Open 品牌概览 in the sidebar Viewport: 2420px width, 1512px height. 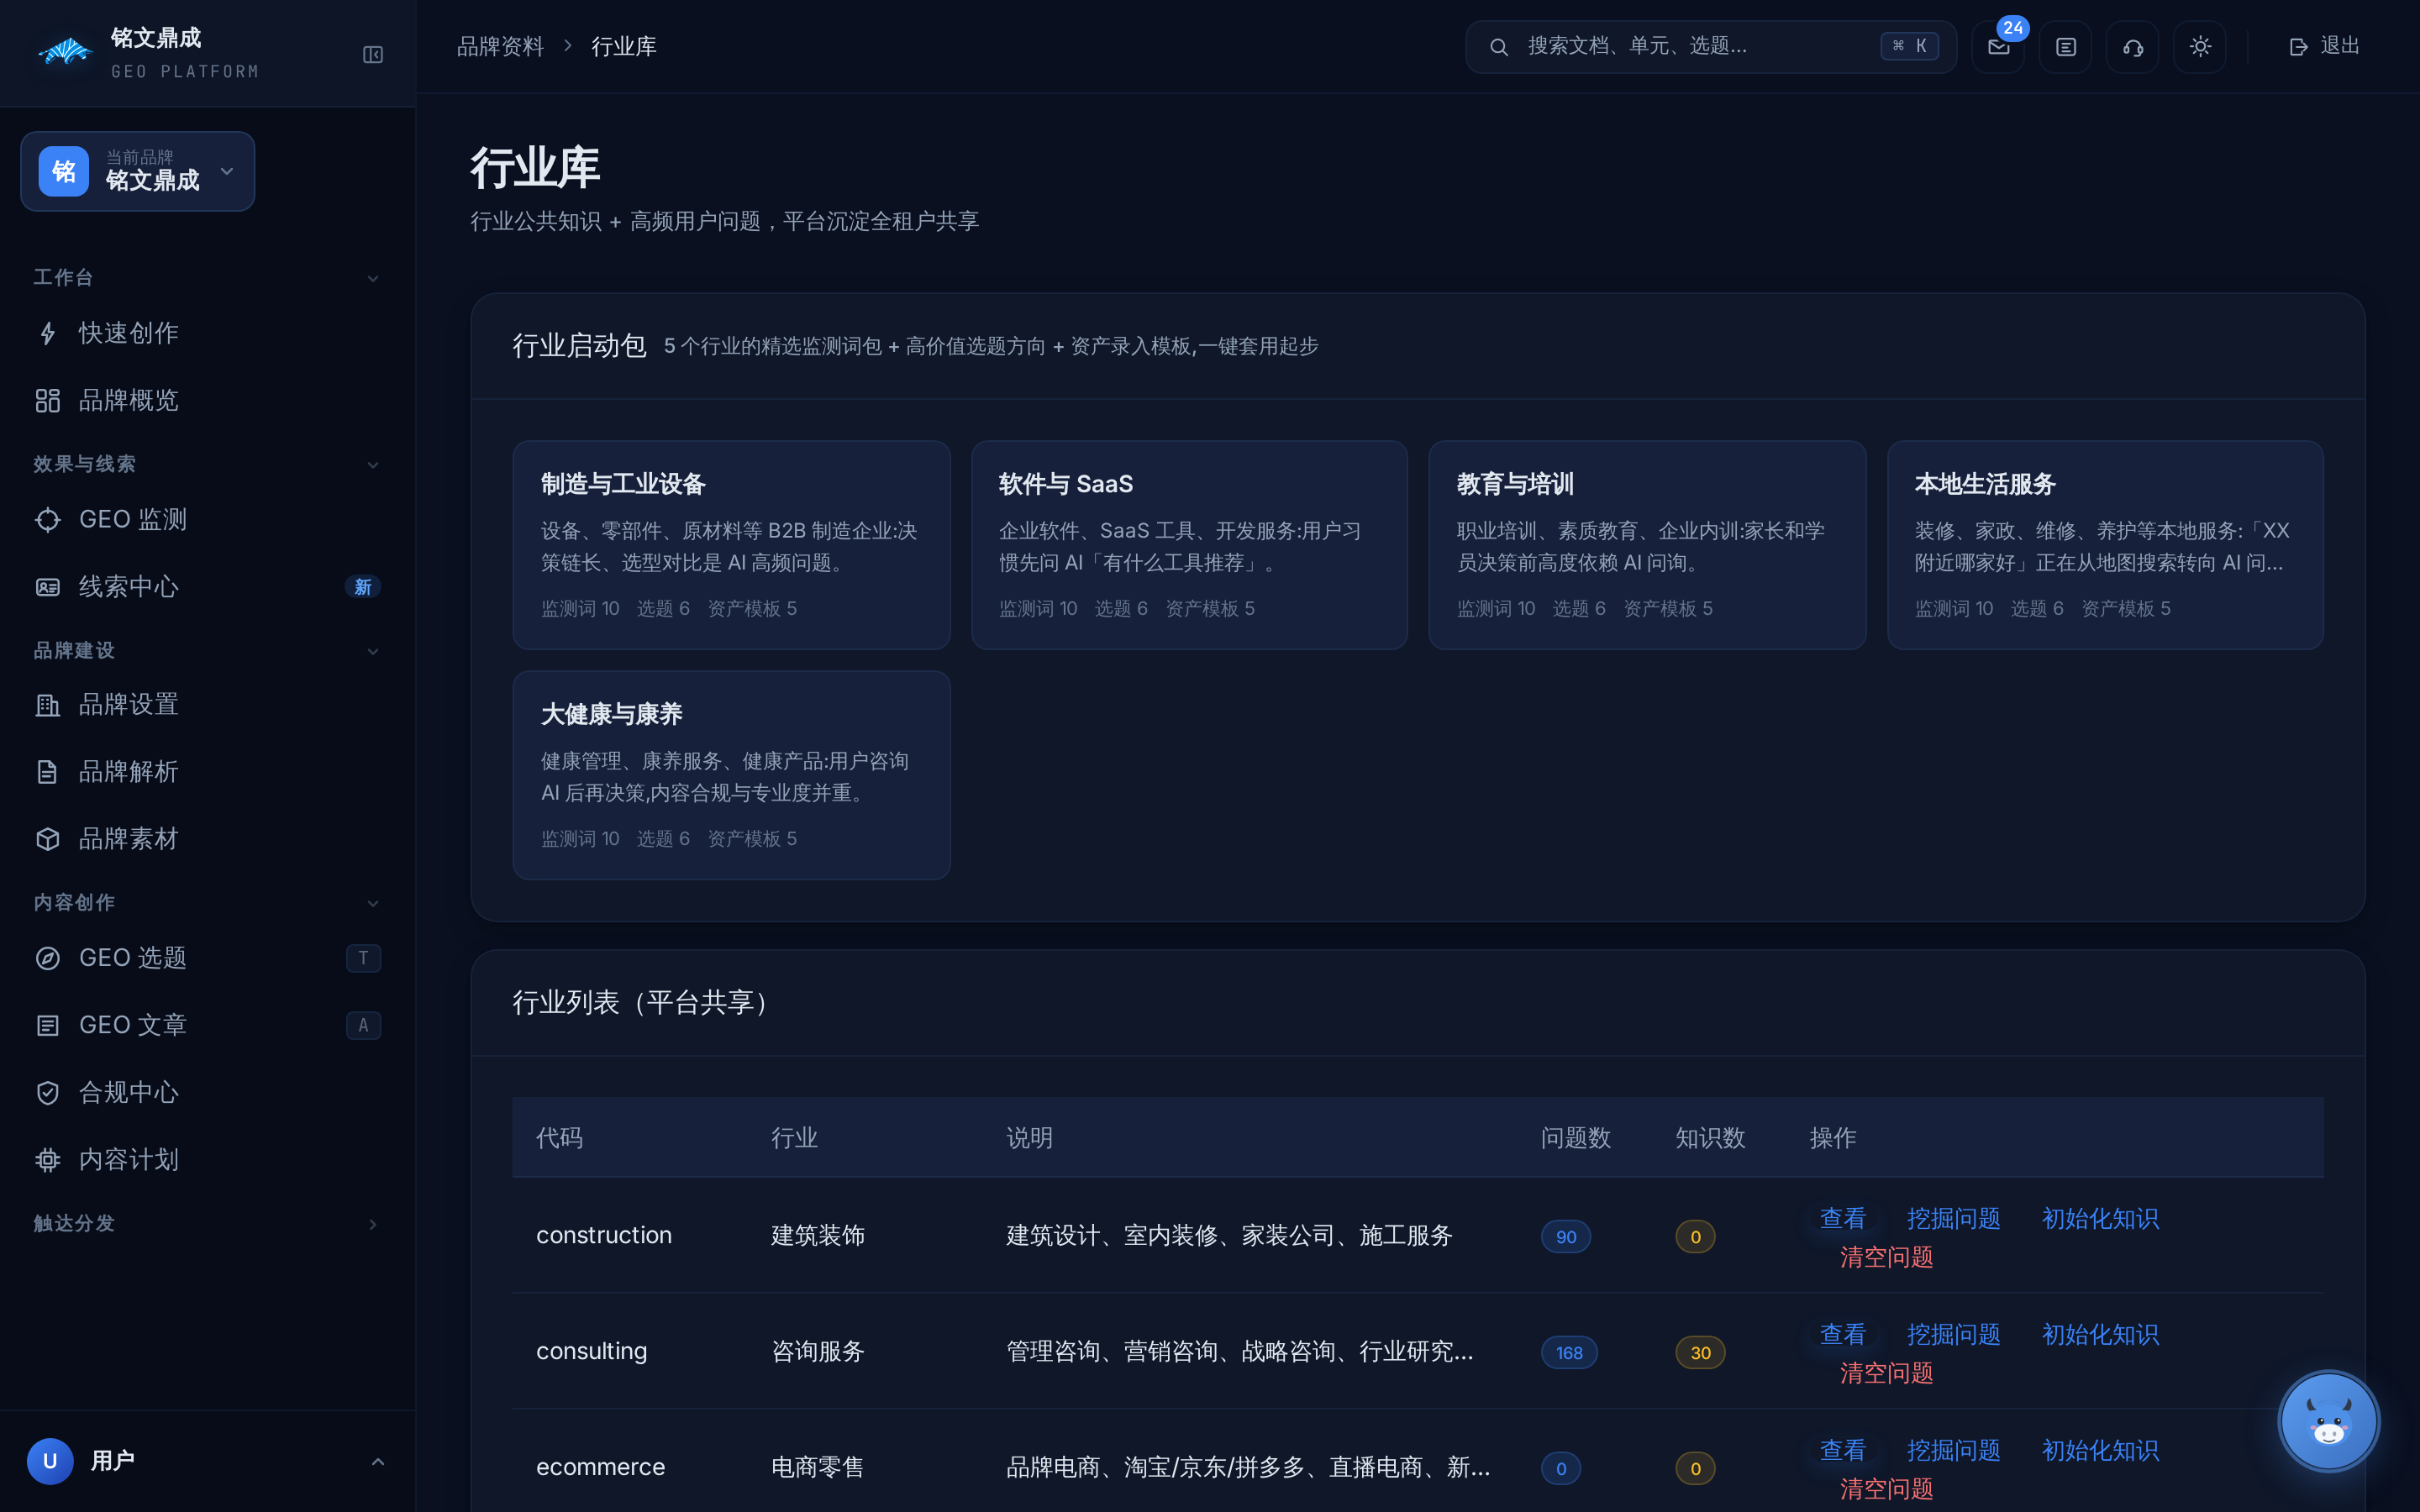[x=207, y=400]
